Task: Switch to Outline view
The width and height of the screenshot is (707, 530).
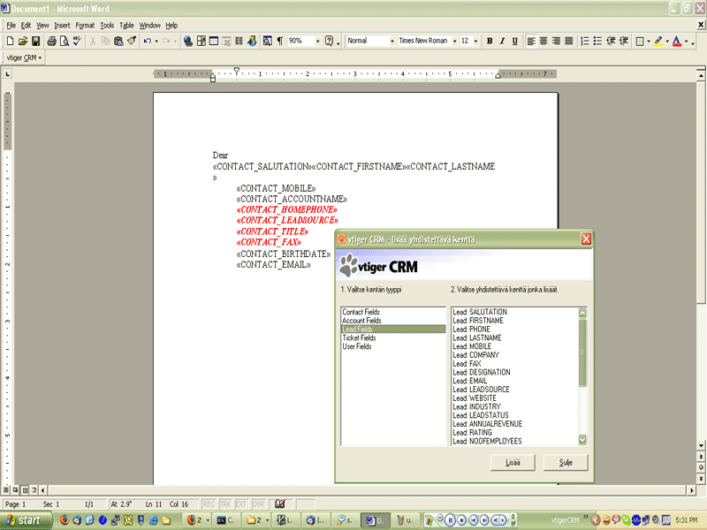Action: (x=34, y=490)
